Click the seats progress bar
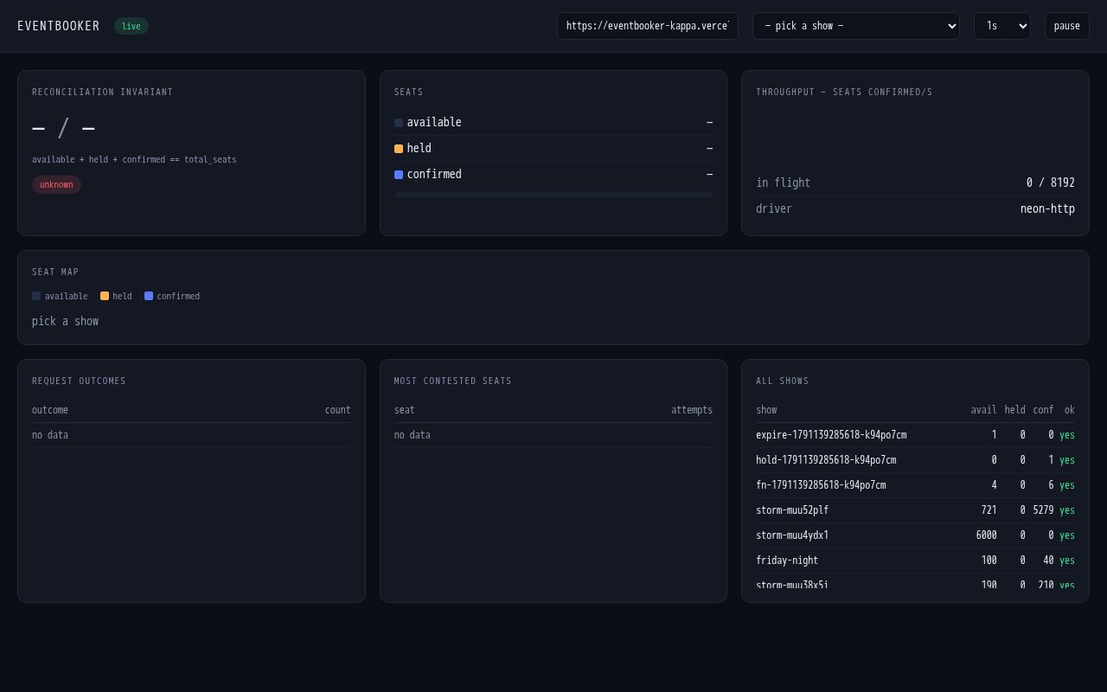The image size is (1107, 692). pos(553,195)
